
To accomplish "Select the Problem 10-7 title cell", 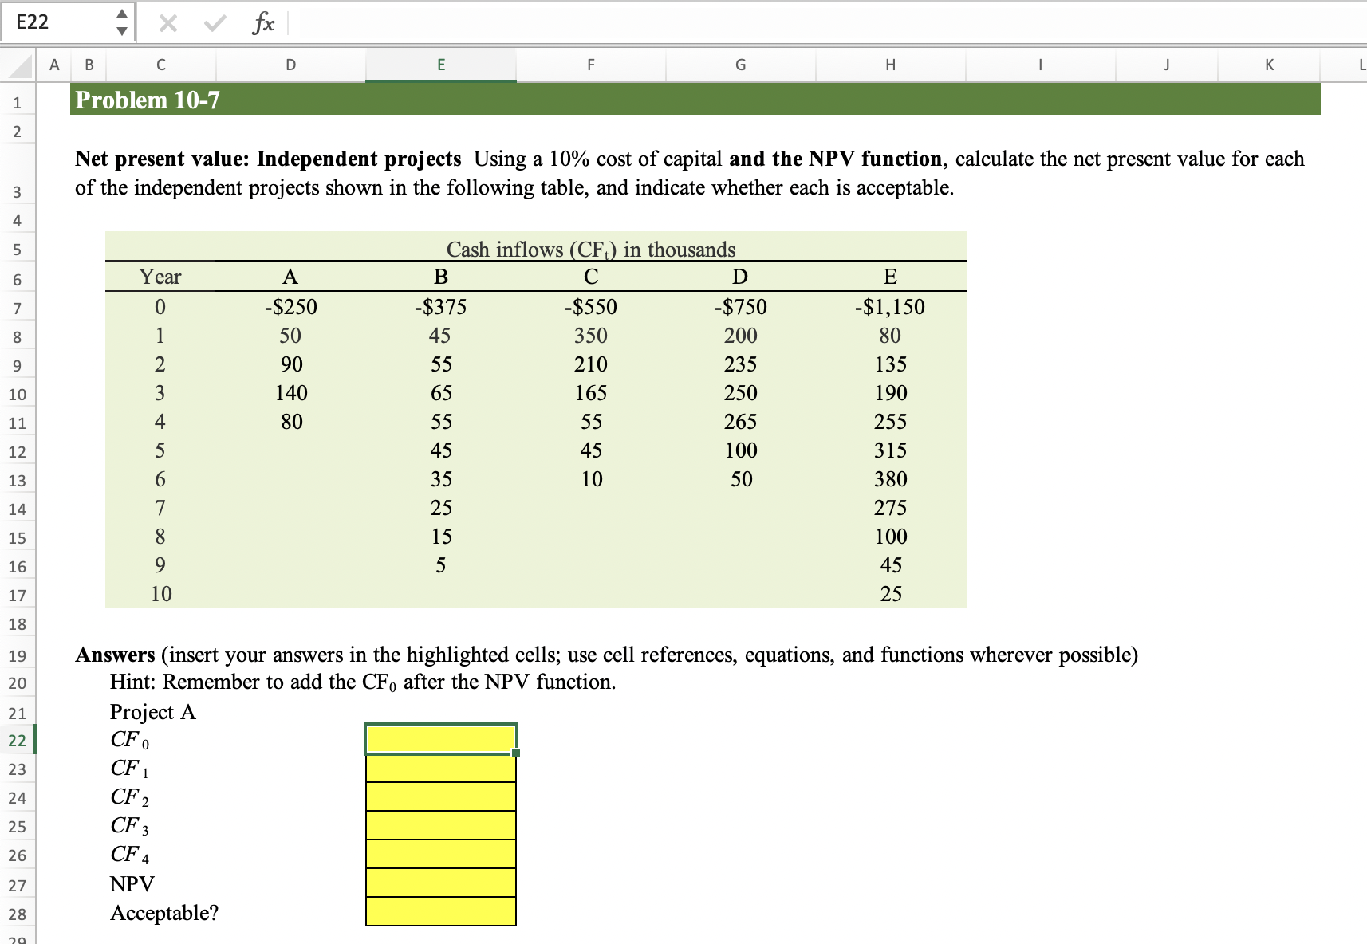I will point(148,100).
